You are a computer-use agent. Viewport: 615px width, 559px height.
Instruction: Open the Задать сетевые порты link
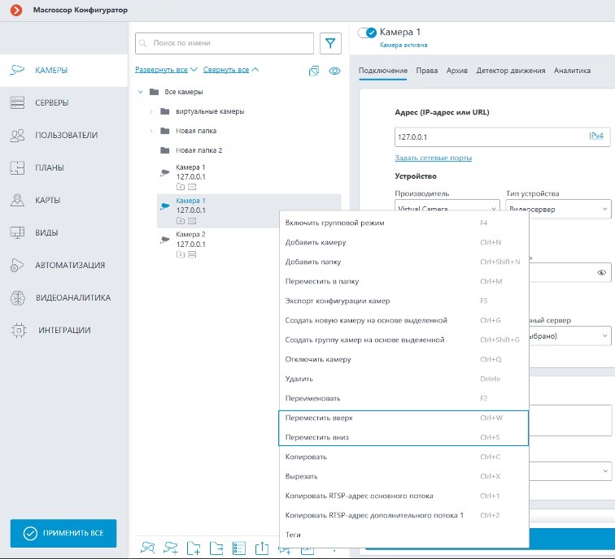pyautogui.click(x=433, y=158)
